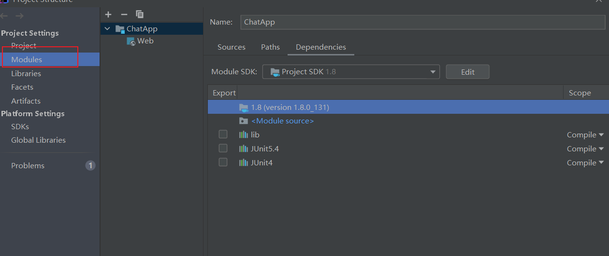Open the Module SDK dropdown

tap(351, 72)
